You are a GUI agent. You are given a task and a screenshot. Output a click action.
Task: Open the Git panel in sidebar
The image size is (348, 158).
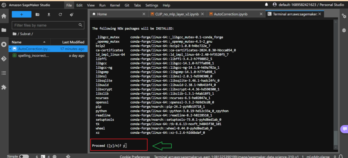(x=4, y=59)
